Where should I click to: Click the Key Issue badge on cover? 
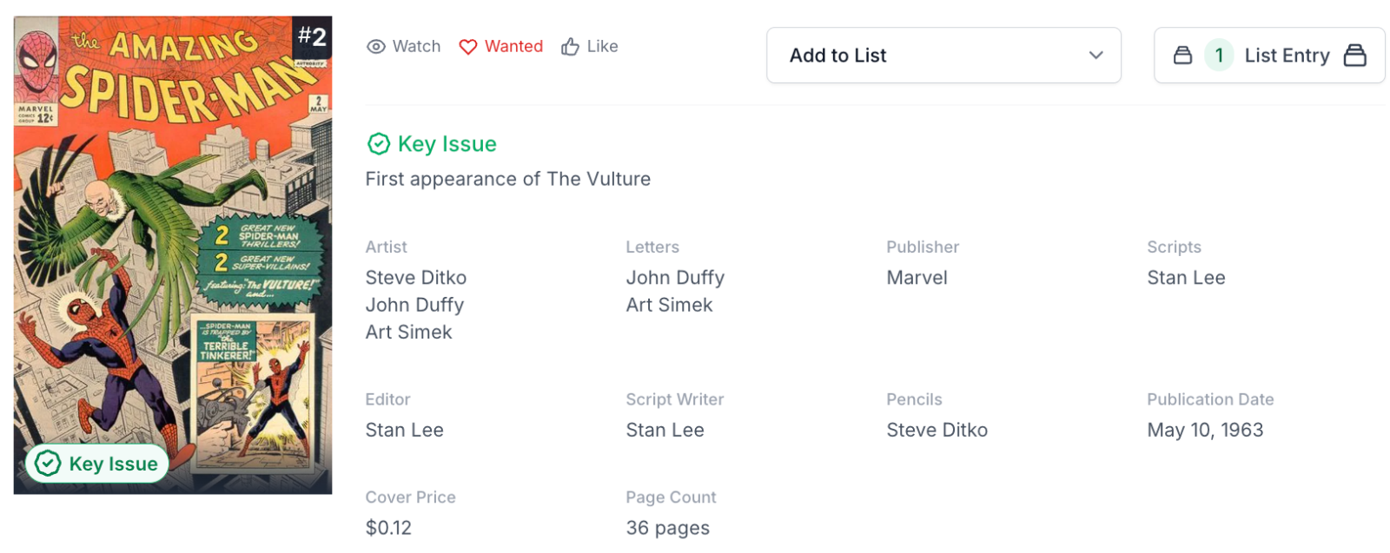[x=97, y=464]
